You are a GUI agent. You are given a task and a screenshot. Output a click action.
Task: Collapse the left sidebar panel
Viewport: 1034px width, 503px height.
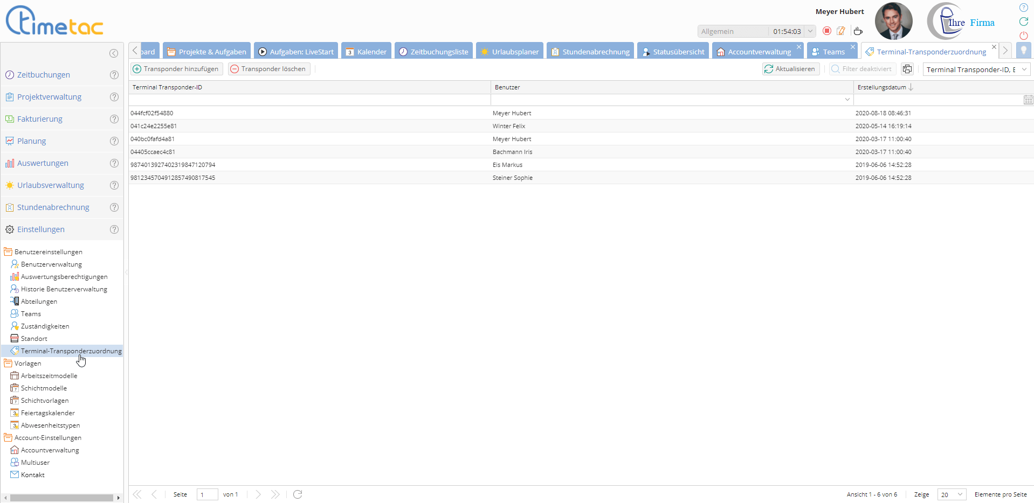pos(114,53)
